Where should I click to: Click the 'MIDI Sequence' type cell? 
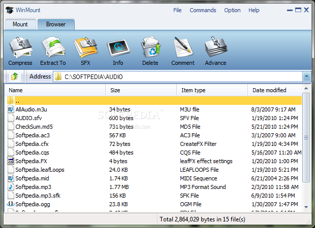point(199,178)
